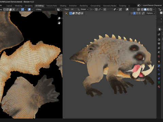Create a new image copy icon
163x122 pixels.
7,9
